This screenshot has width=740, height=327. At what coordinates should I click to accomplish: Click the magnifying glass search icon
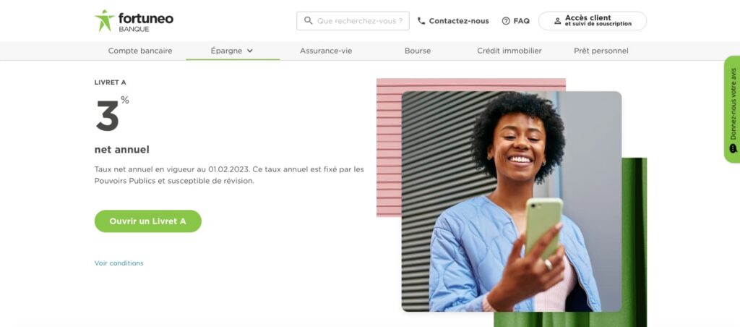pos(309,21)
